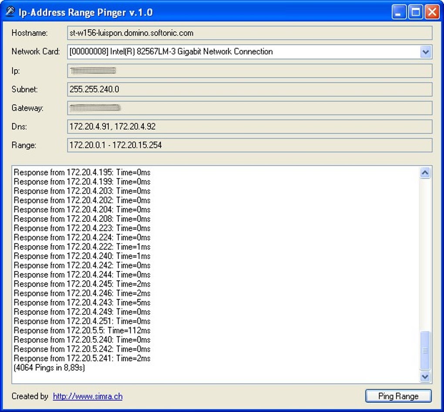Click the blurred Gateway field
The height and width of the screenshot is (412, 444).
(x=250, y=108)
